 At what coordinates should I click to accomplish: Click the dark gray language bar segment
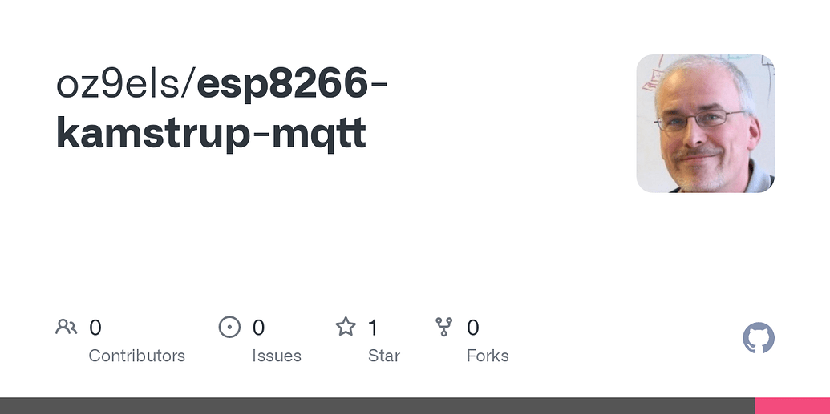pyautogui.click(x=377, y=405)
